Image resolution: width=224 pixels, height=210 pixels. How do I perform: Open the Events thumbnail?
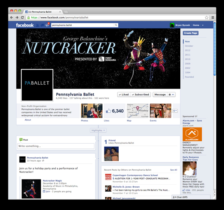[161, 111]
